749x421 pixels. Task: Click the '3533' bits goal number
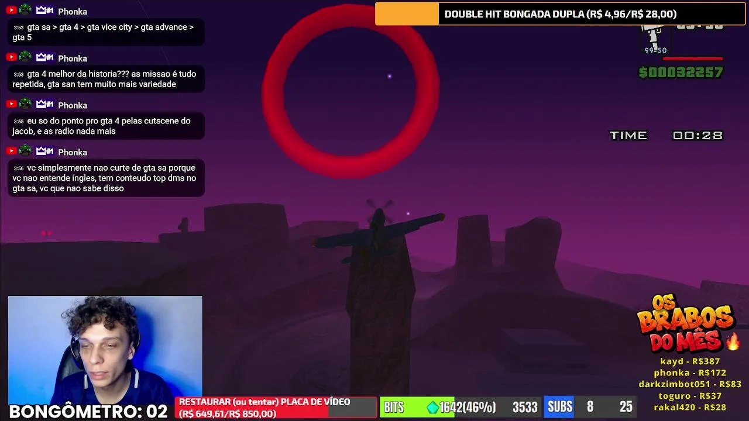(525, 408)
